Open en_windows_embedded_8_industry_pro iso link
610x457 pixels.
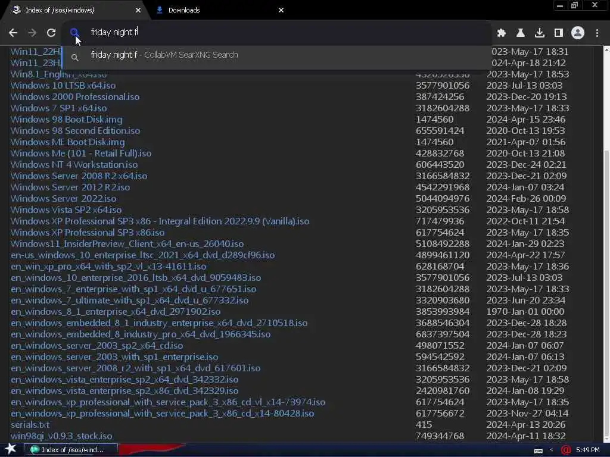tap(141, 334)
